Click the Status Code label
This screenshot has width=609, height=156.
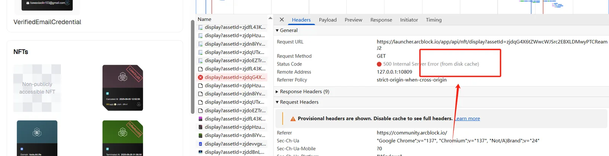[x=289, y=64]
